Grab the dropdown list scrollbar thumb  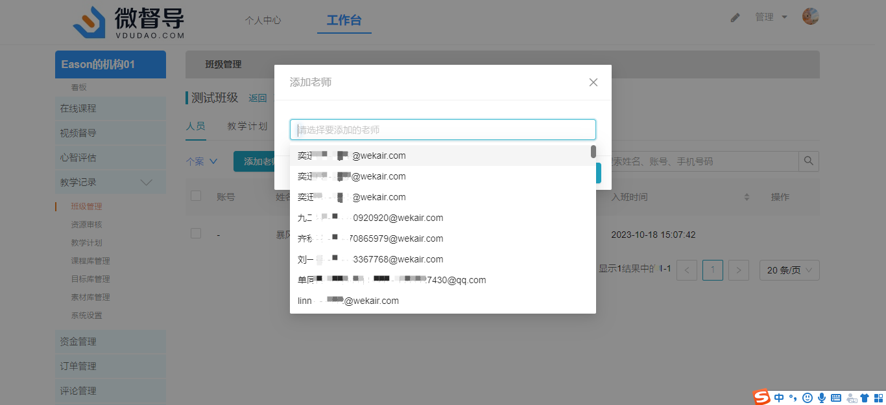point(593,152)
